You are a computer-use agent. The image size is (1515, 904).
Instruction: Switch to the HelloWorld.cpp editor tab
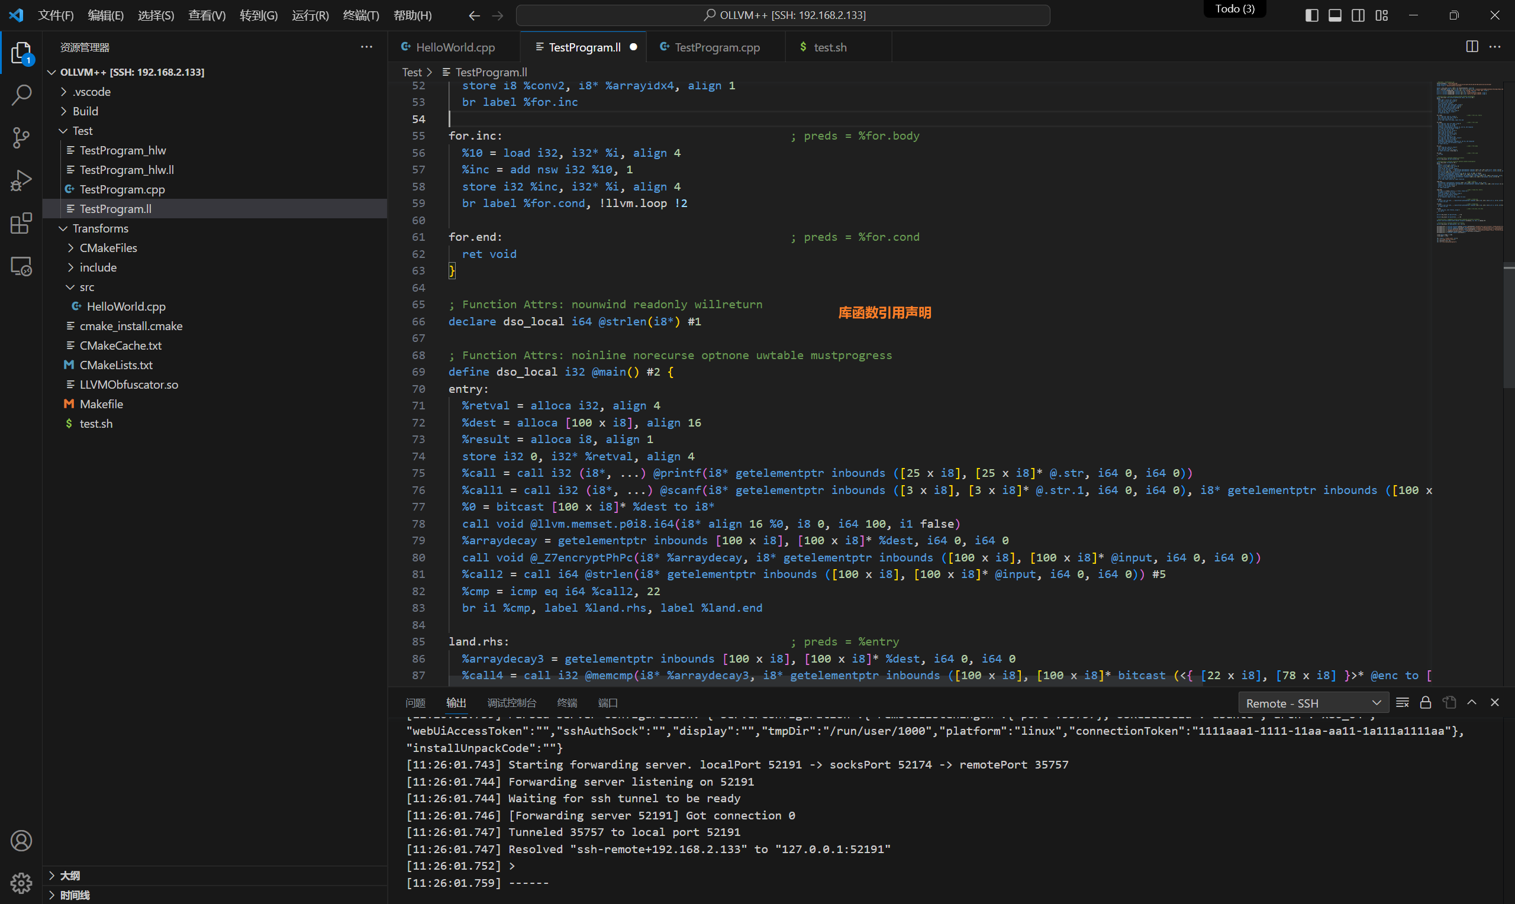(454, 47)
